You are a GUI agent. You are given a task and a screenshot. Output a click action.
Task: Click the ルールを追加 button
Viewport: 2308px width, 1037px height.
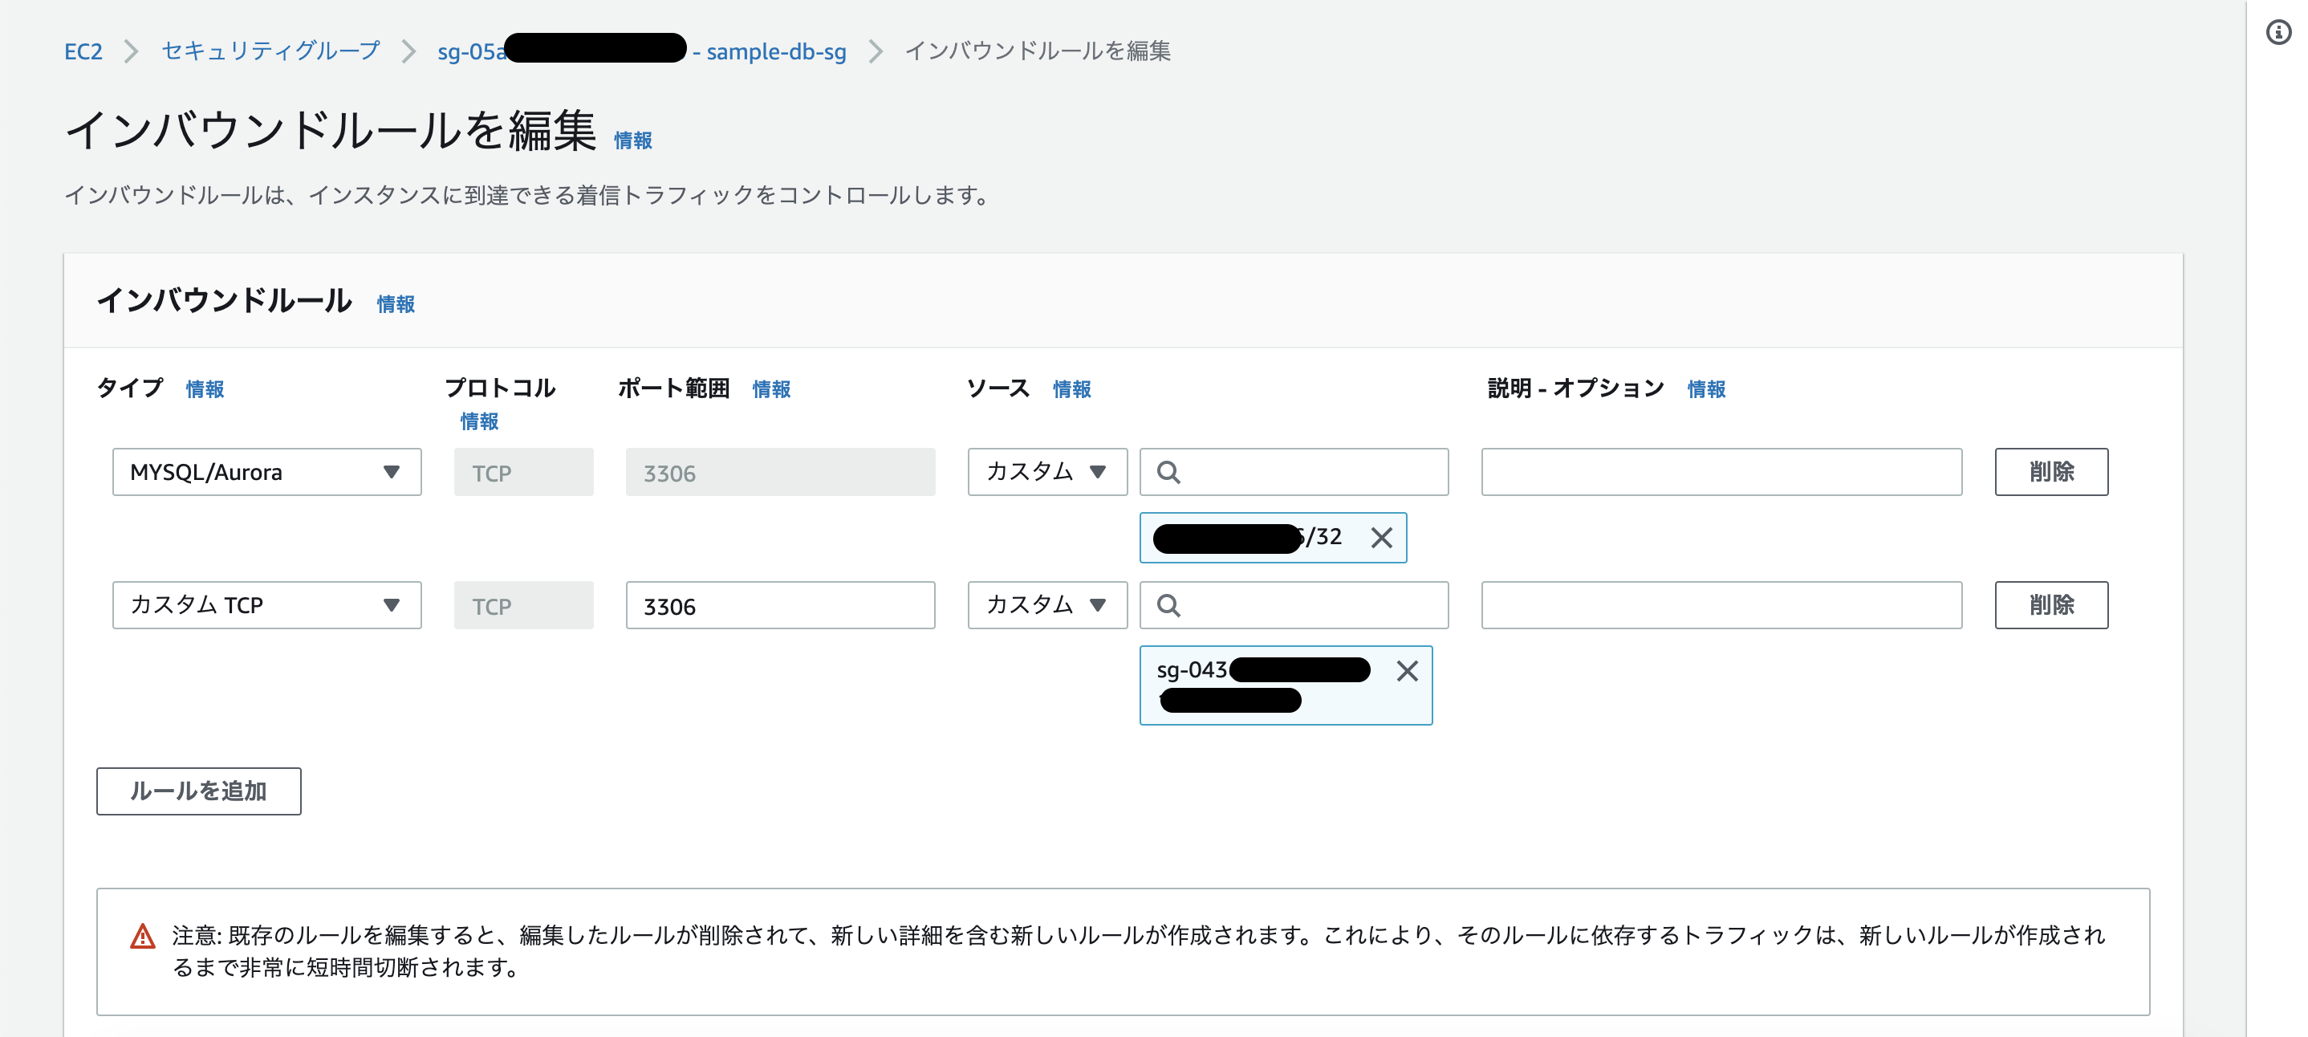(x=198, y=791)
